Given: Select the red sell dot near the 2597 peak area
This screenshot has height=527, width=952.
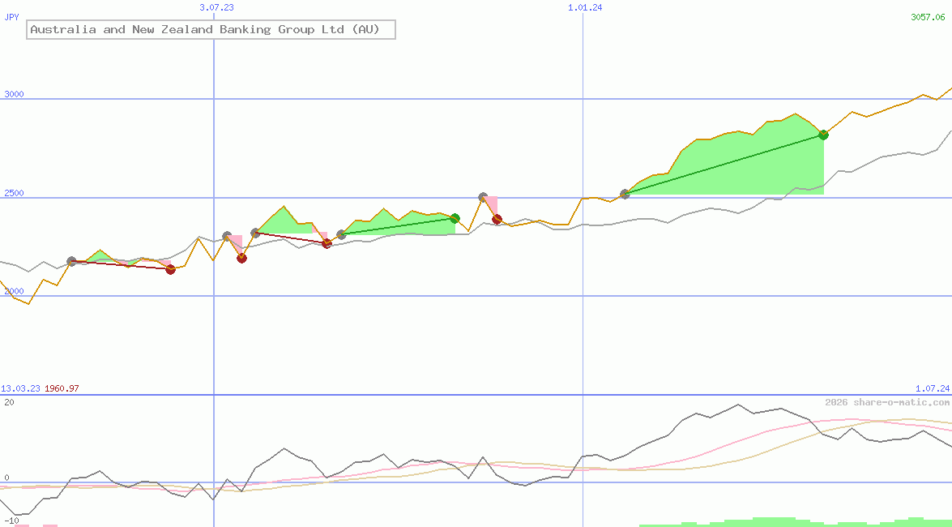Looking at the screenshot, I should point(497,219).
